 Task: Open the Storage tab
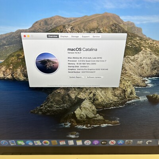(75, 37)
